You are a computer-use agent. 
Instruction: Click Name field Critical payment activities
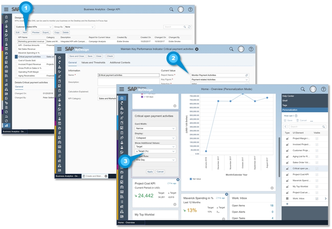(x=128, y=75)
